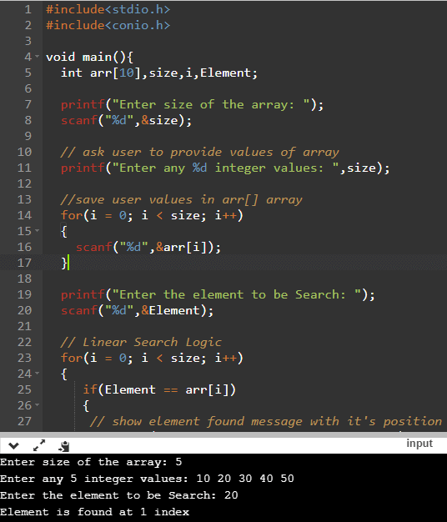Fold the for-loop block at line 15

(x=37, y=231)
